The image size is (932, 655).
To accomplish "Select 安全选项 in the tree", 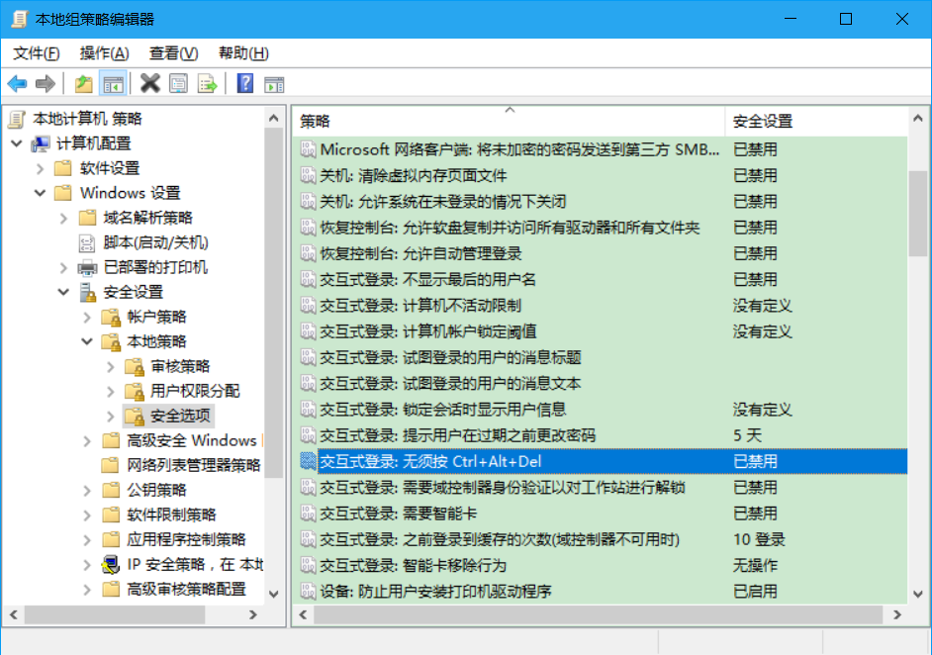I will click(x=180, y=416).
